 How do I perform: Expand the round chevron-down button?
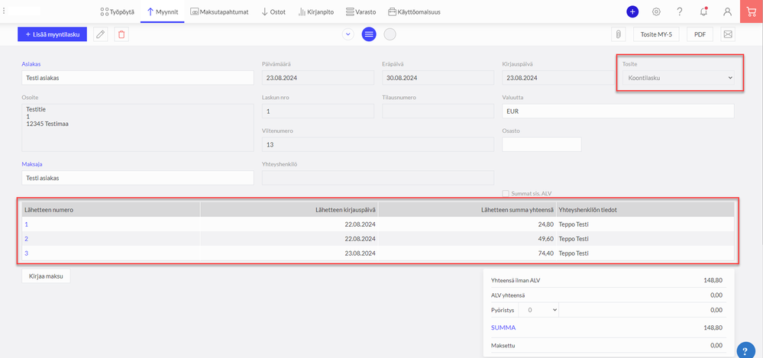tap(348, 34)
